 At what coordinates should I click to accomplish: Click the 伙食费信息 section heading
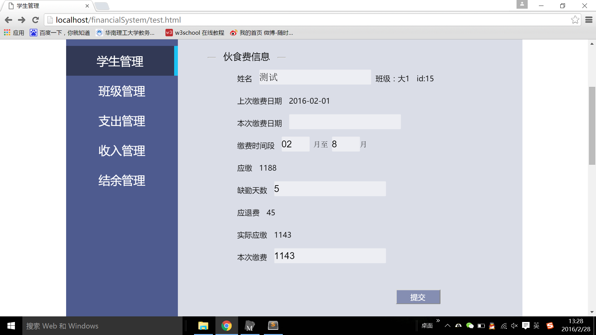coord(246,57)
